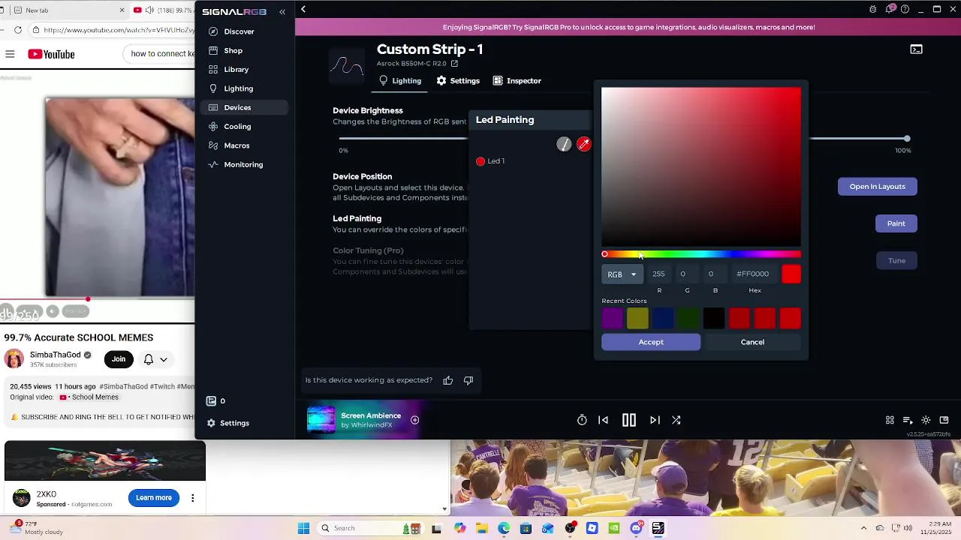
Task: Open the three-dot menu on 2XKO ad
Action: point(193,498)
